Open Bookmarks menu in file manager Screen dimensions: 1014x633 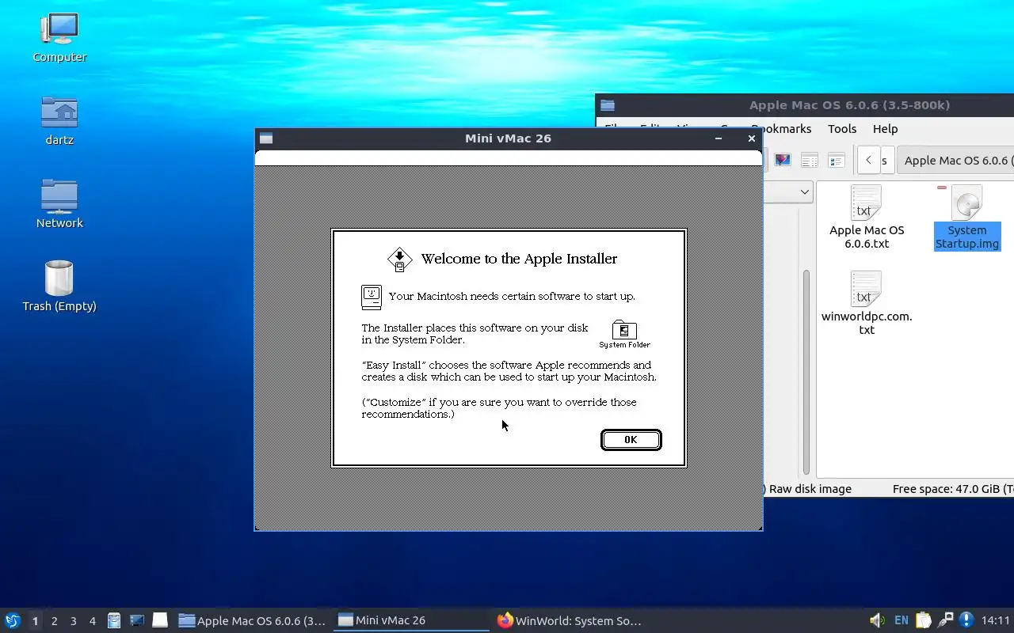(781, 128)
